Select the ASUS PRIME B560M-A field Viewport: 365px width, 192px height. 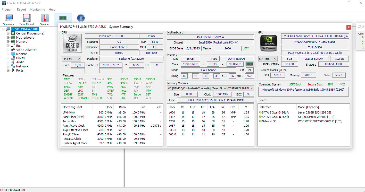click(x=210, y=37)
